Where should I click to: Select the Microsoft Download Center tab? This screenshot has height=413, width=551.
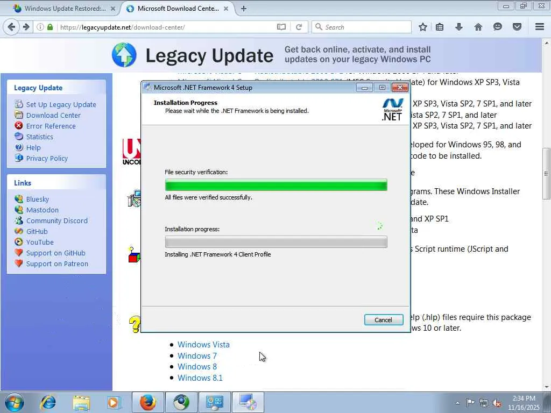point(178,9)
